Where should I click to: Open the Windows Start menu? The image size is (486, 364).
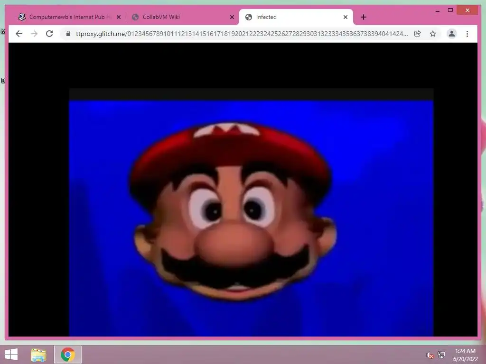[11, 355]
